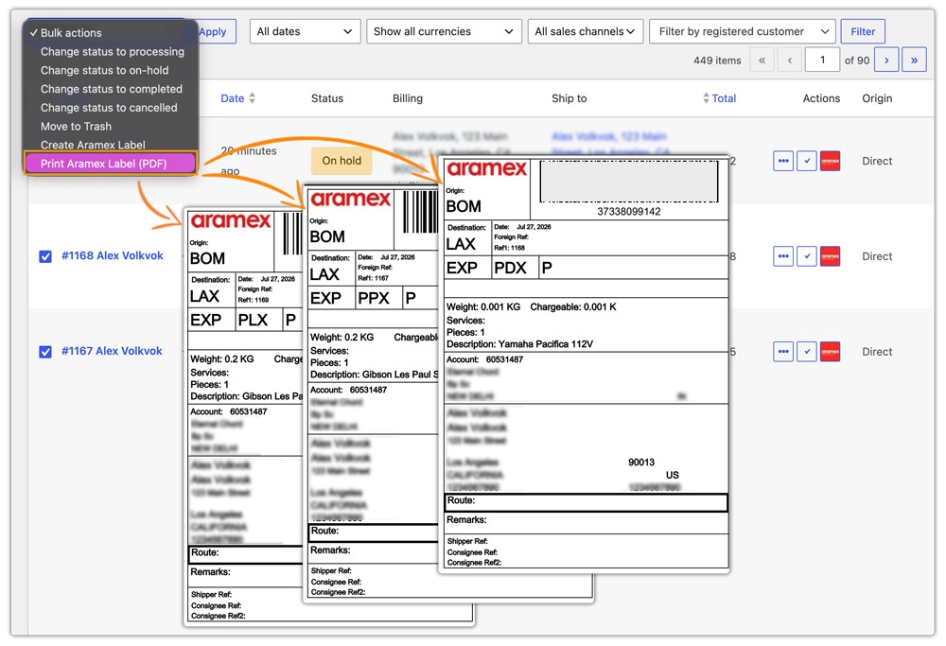Click the front Aramex label preview logo
Screen dimensions: 946x646
(487, 169)
